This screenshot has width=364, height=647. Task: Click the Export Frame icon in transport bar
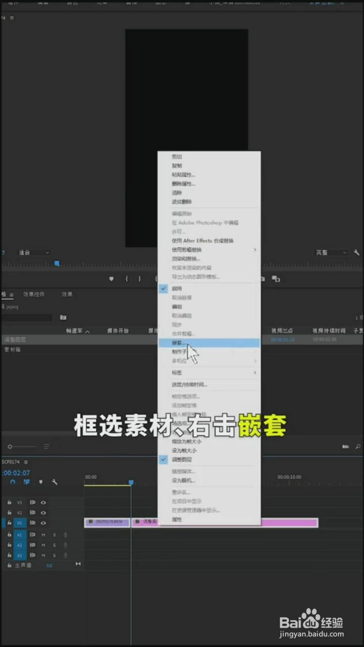pos(263,279)
